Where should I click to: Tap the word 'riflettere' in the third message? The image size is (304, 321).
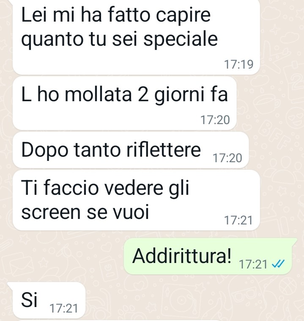pyautogui.click(x=164, y=149)
